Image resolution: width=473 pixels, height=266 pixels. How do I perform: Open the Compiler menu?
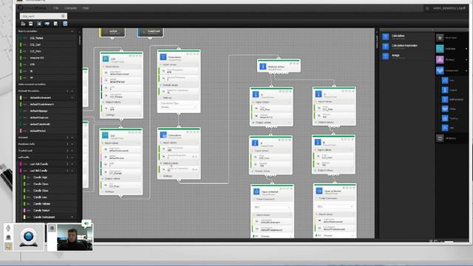71,8
